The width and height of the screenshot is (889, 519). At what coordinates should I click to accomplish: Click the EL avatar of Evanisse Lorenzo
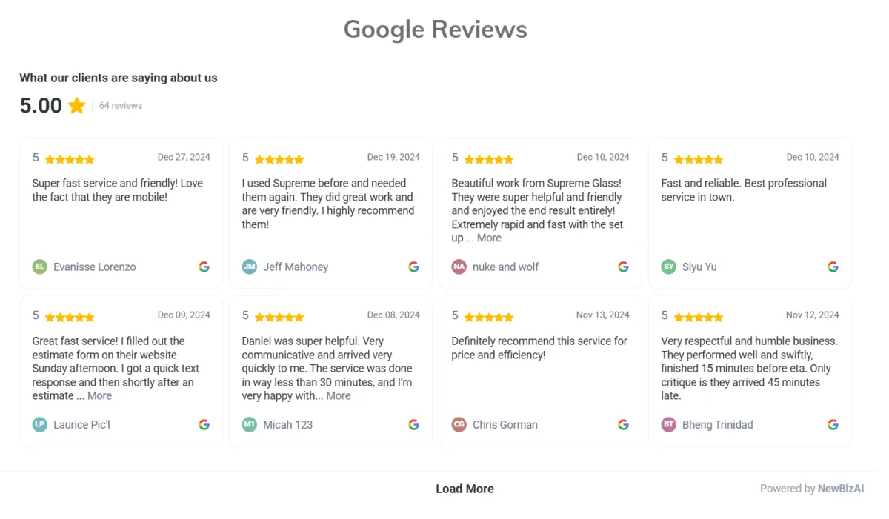pos(40,267)
